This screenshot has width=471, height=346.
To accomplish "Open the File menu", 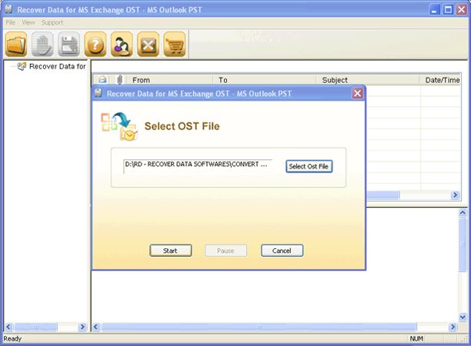I will pyautogui.click(x=11, y=22).
